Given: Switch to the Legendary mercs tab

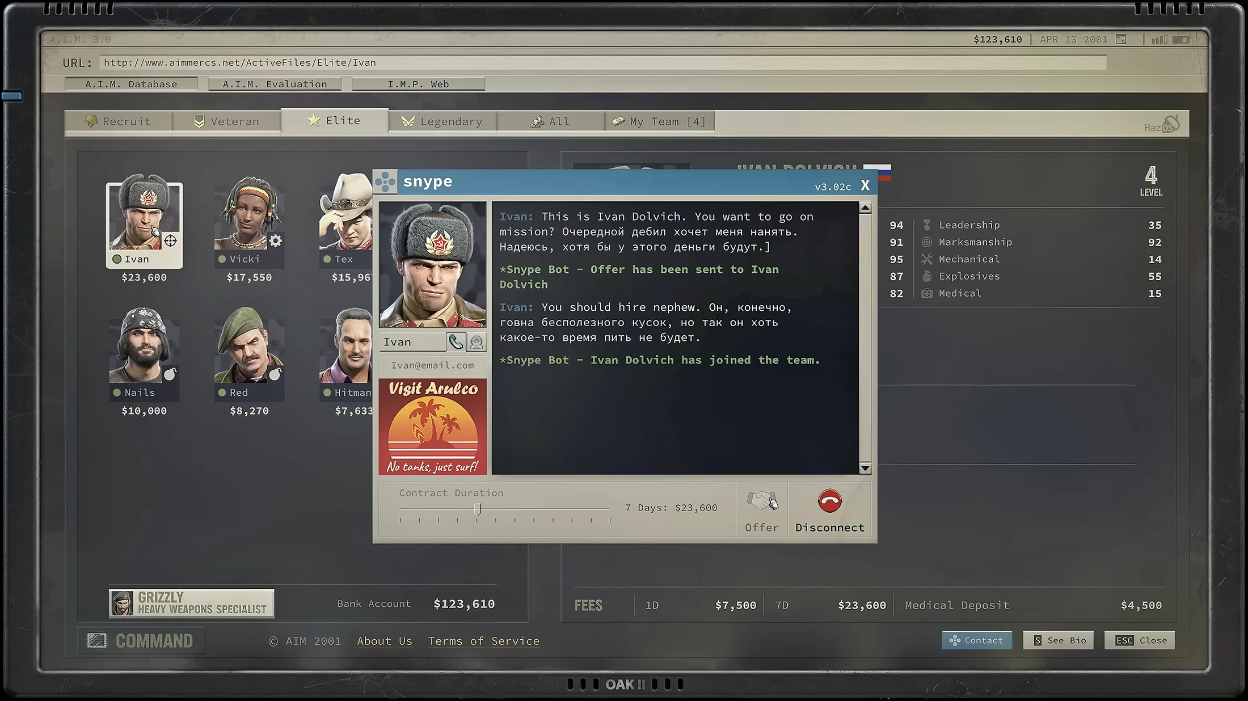Looking at the screenshot, I should tap(442, 121).
